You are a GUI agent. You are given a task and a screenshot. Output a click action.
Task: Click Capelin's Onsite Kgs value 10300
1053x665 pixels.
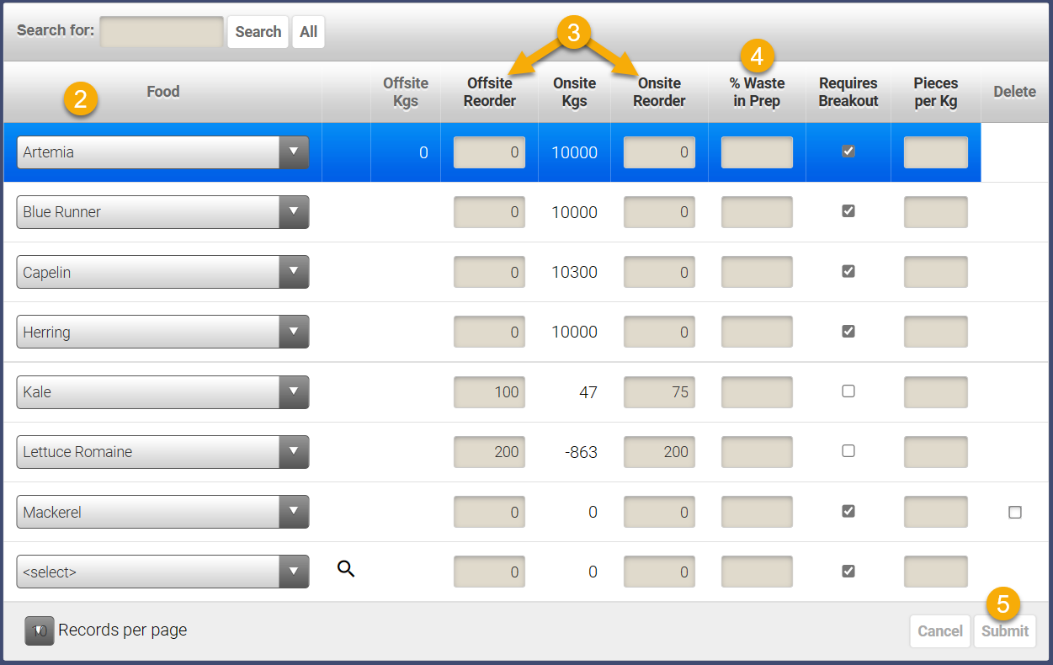click(574, 272)
